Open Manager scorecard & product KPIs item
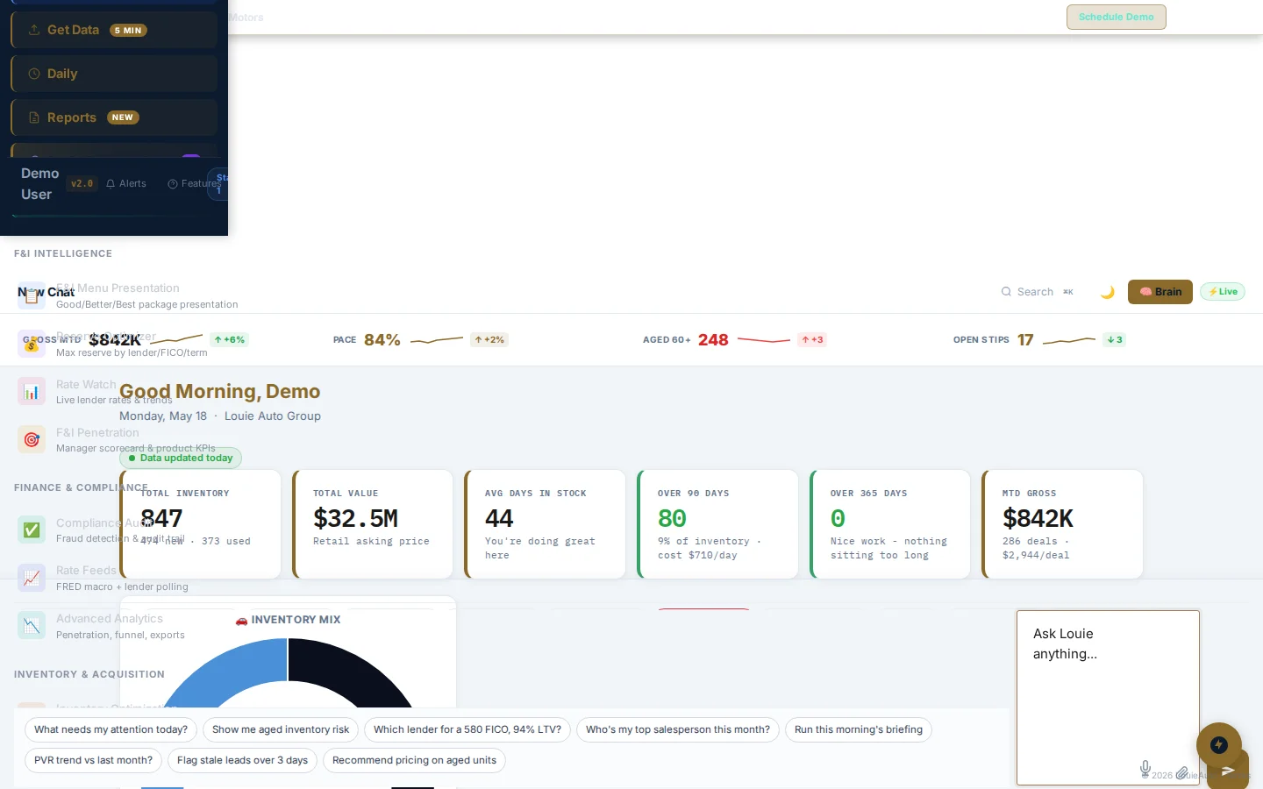Screen dimensions: 1263x789 135,448
